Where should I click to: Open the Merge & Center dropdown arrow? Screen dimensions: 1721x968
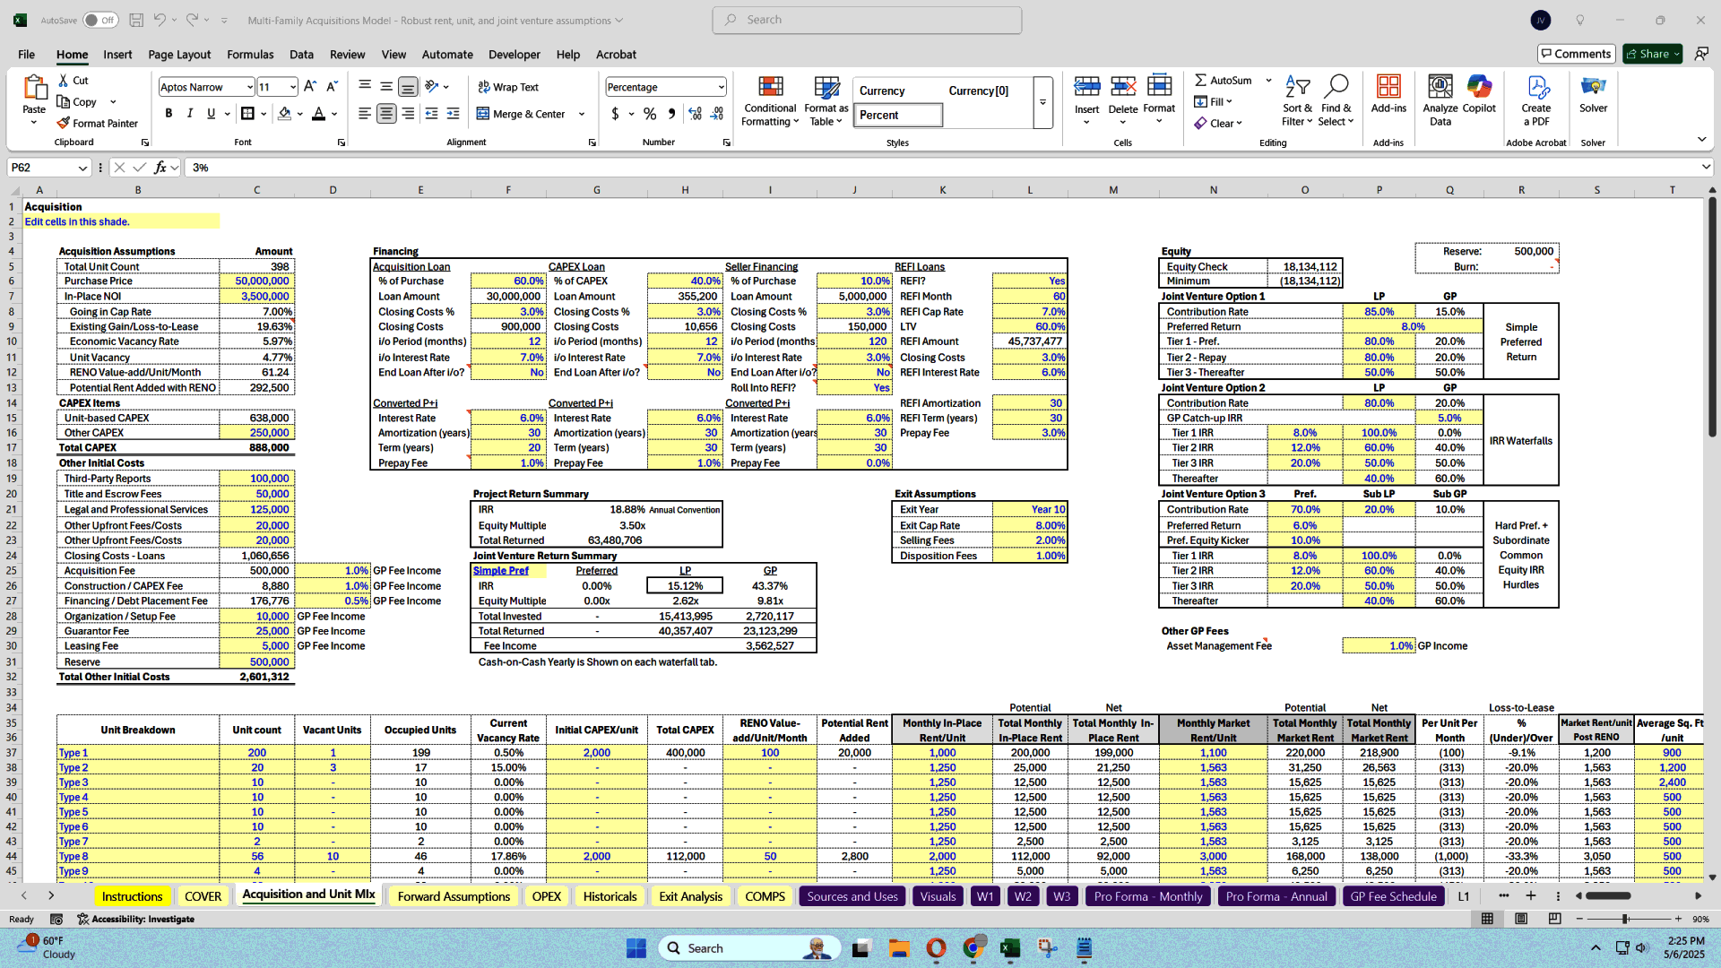point(582,114)
